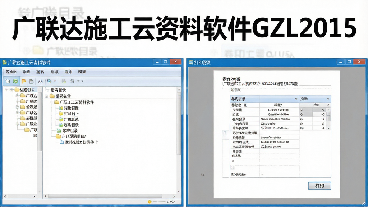Open the 卷内目录 dropdown in the print preview

pos(296,99)
